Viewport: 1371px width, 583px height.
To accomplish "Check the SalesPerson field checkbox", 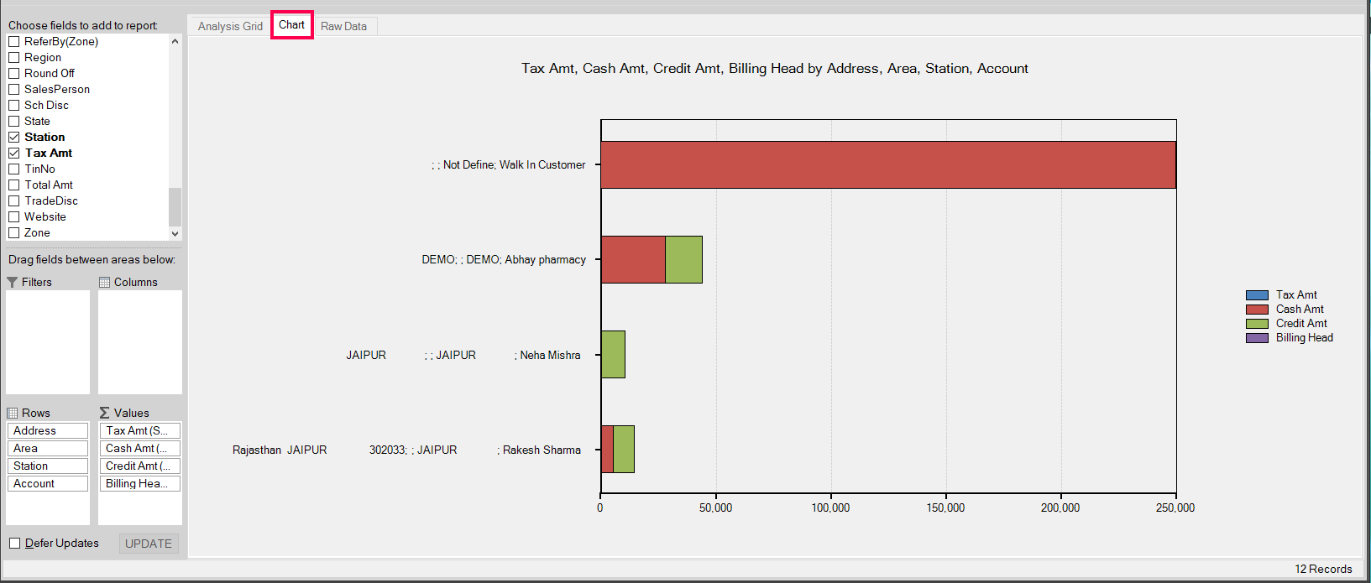I will tap(14, 90).
